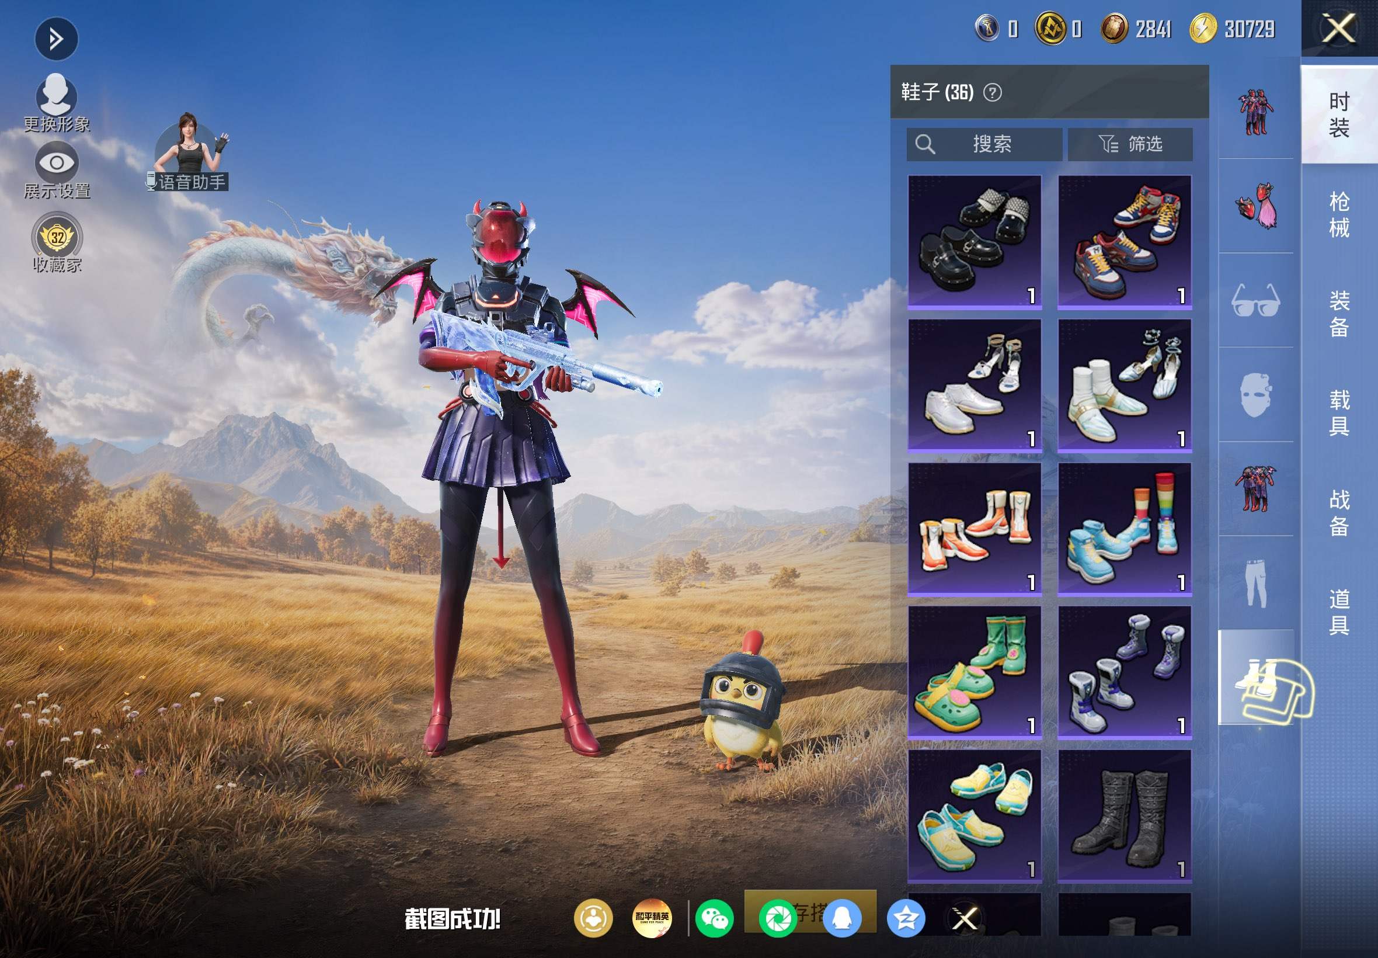The height and width of the screenshot is (958, 1378).
Task: Select the white flats with ankle-strap heels thumbnail
Action: (975, 386)
